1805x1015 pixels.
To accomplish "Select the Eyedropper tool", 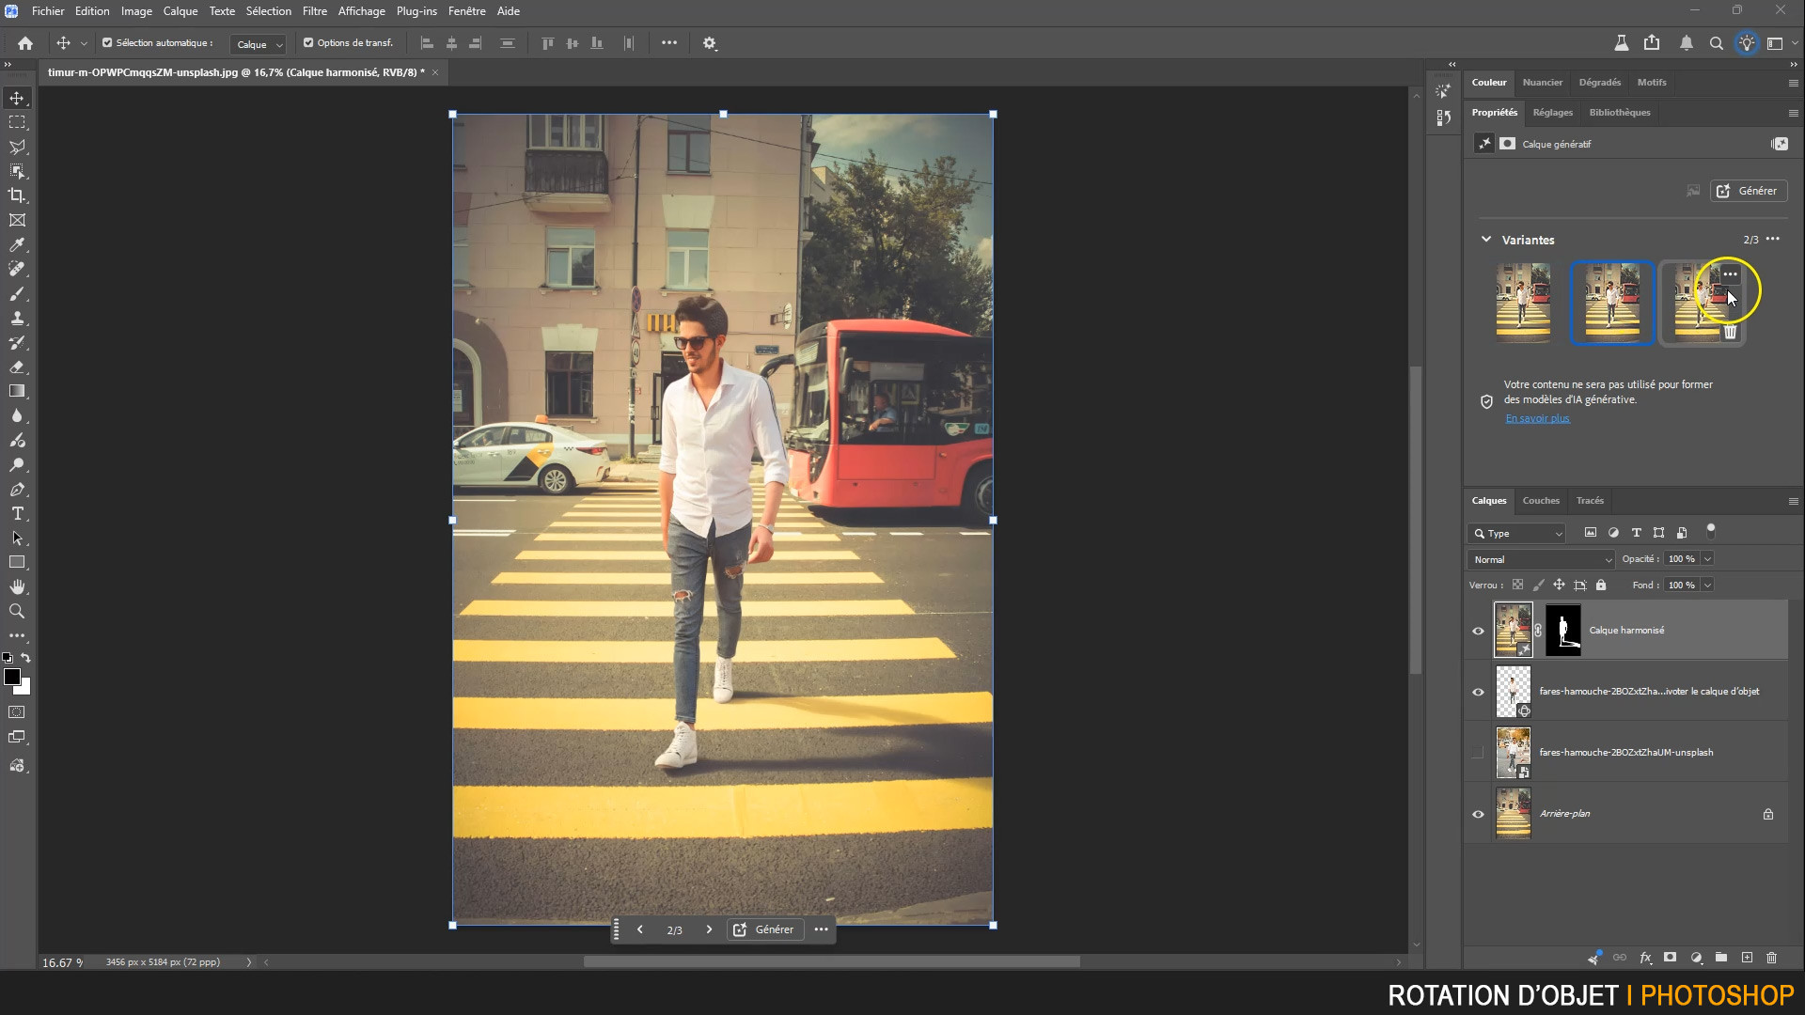I will tap(17, 244).
